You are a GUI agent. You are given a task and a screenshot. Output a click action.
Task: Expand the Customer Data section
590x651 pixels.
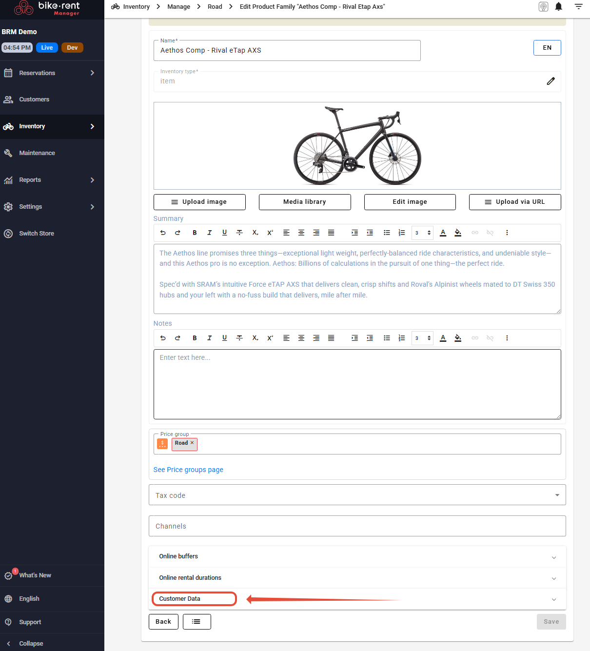pyautogui.click(x=357, y=599)
